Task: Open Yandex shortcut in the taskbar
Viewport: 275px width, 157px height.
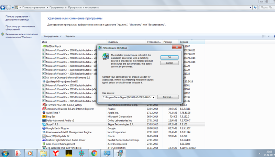Action: point(18,153)
